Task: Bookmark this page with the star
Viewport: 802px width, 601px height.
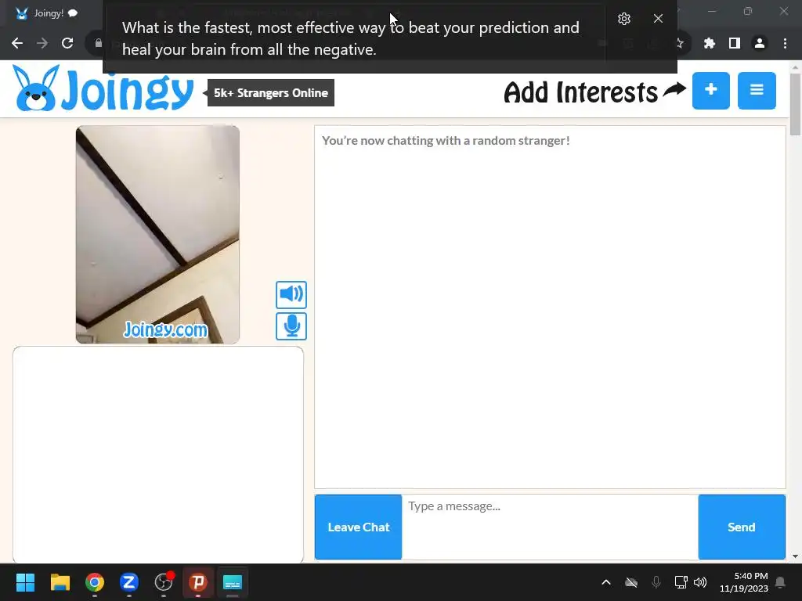Action: coord(679,44)
